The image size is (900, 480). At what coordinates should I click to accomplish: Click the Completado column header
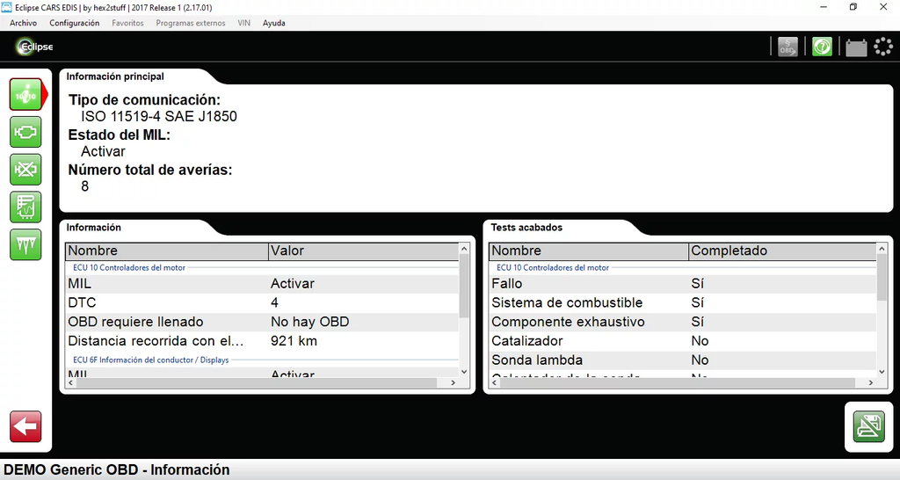[x=780, y=251]
